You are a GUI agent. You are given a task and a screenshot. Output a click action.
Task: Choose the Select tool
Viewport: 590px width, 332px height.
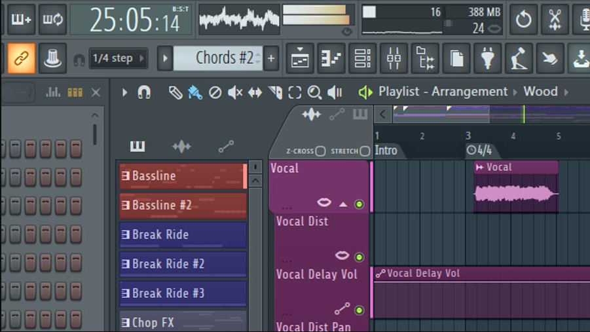295,92
